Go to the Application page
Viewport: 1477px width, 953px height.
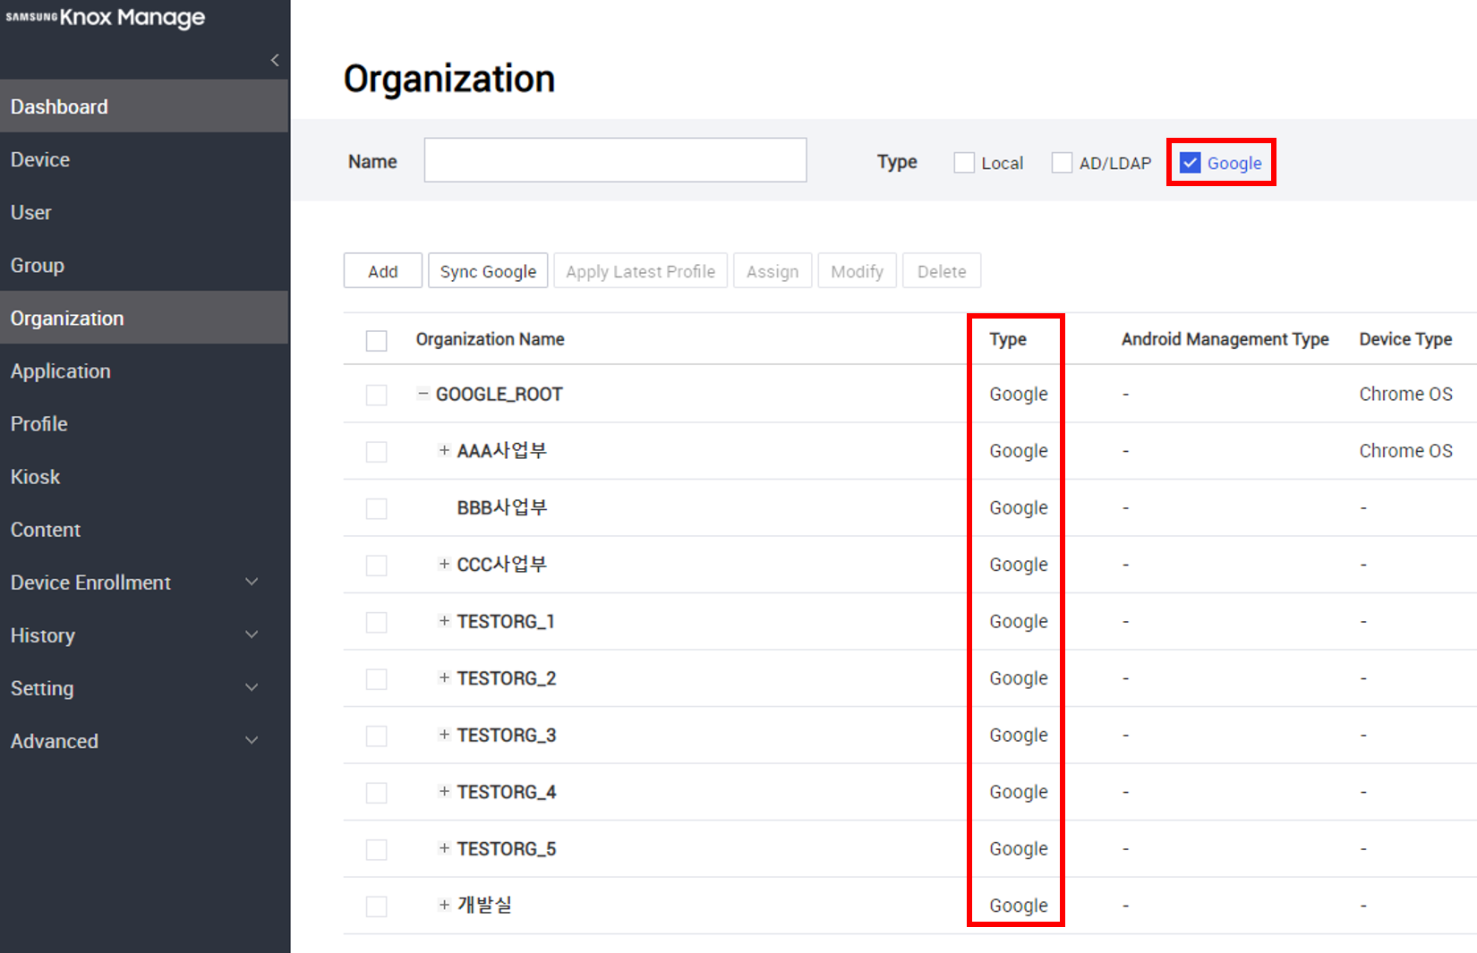[60, 370]
